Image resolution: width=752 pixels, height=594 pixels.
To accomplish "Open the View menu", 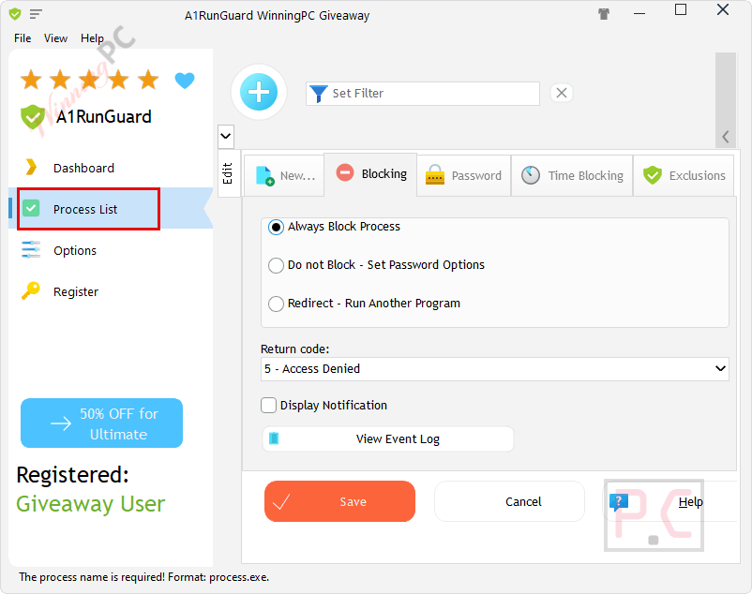I will 55,38.
